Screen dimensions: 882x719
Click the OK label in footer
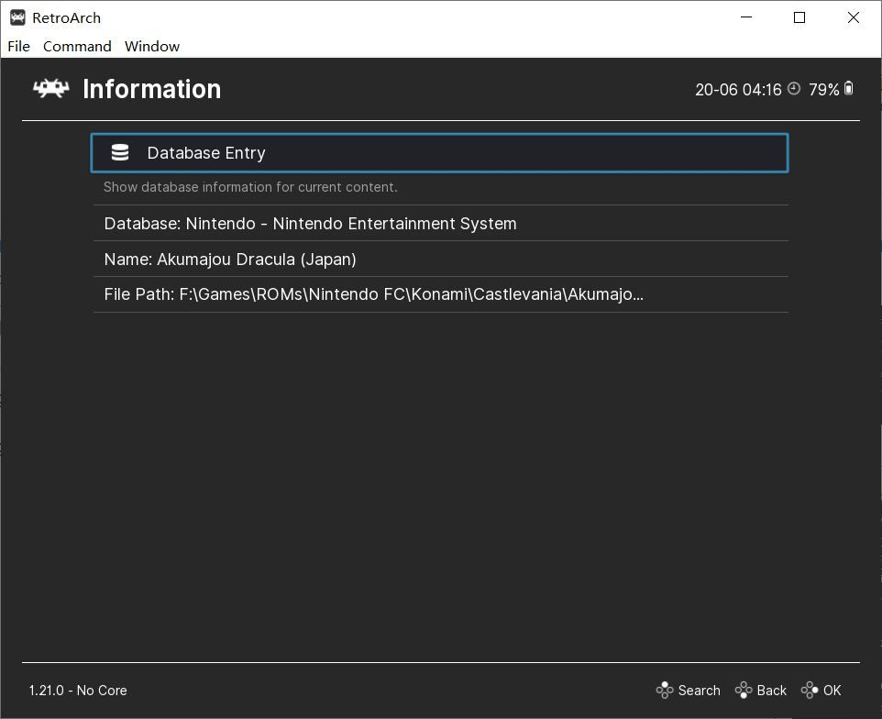pos(832,691)
